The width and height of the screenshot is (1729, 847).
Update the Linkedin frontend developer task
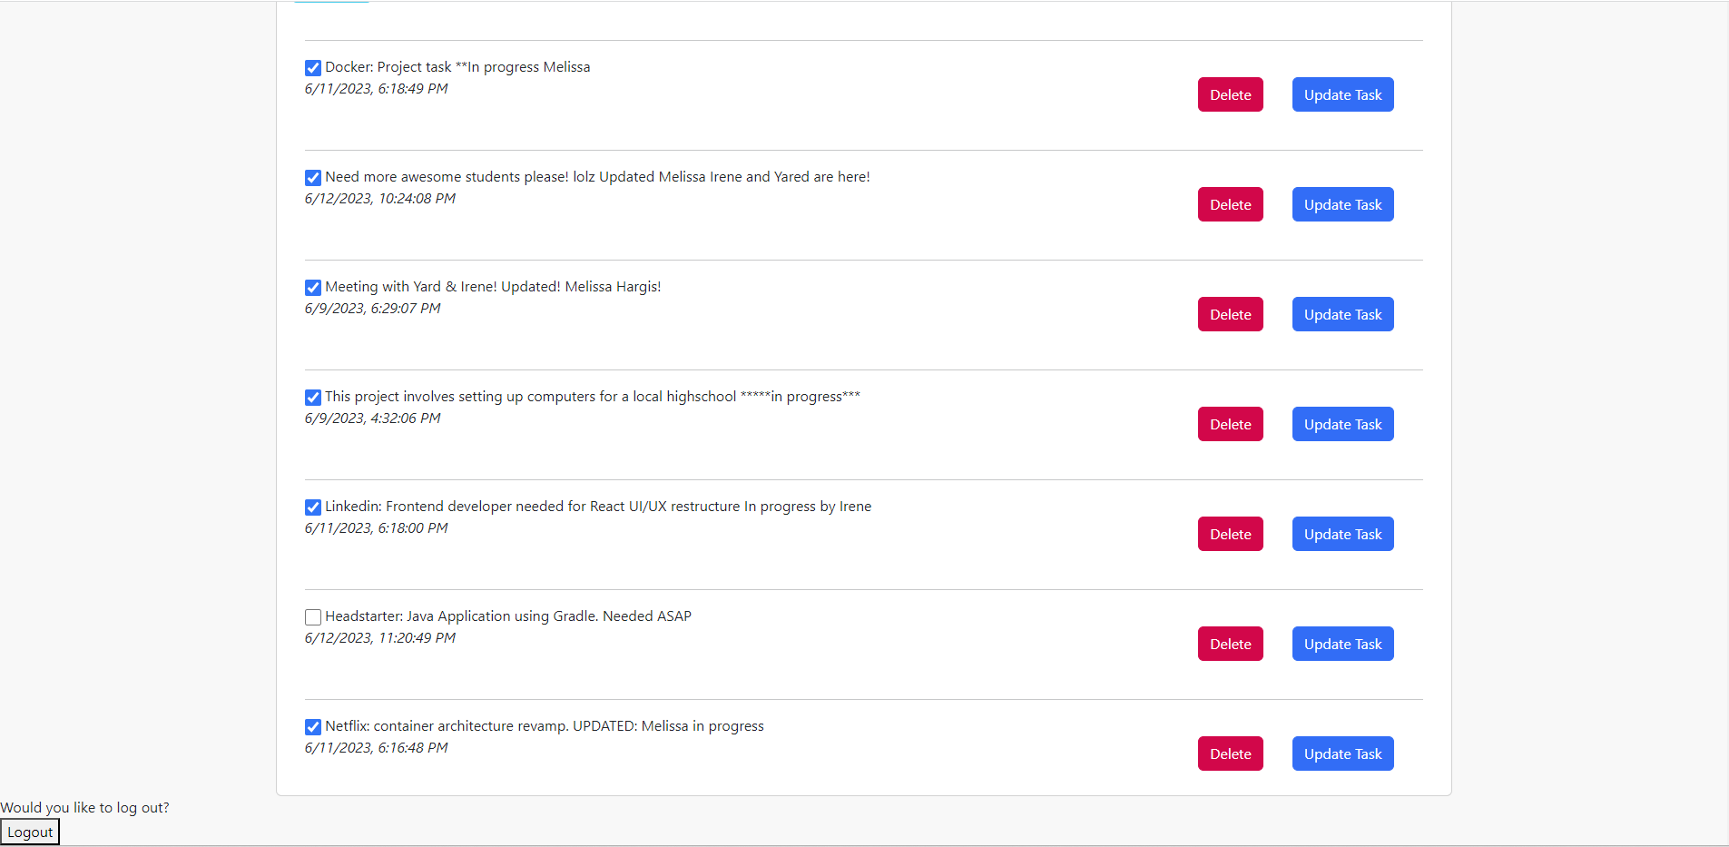point(1342,534)
